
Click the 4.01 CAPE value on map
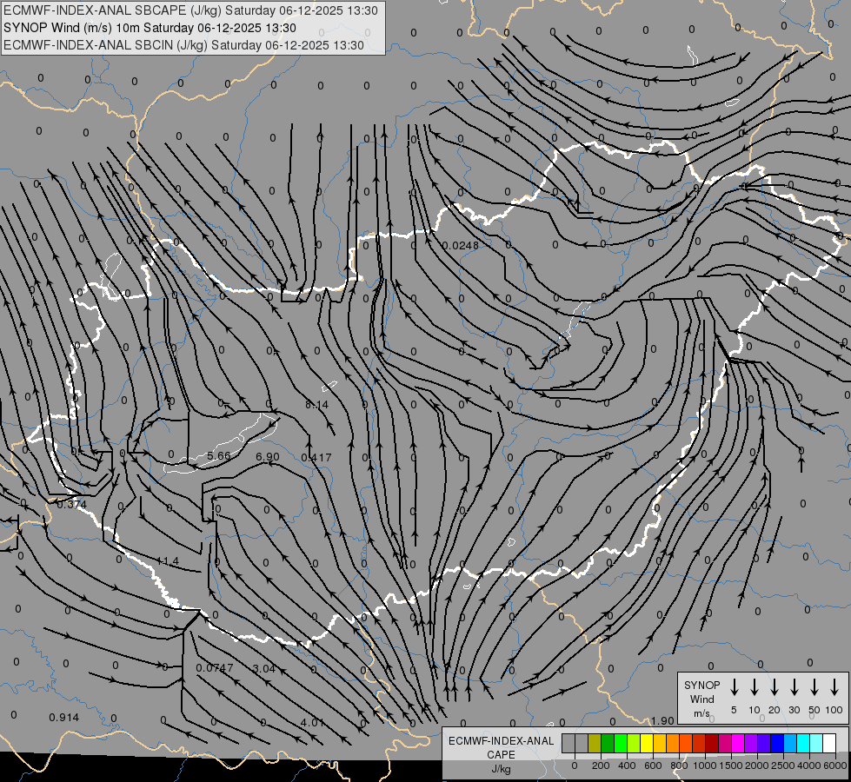pos(312,723)
